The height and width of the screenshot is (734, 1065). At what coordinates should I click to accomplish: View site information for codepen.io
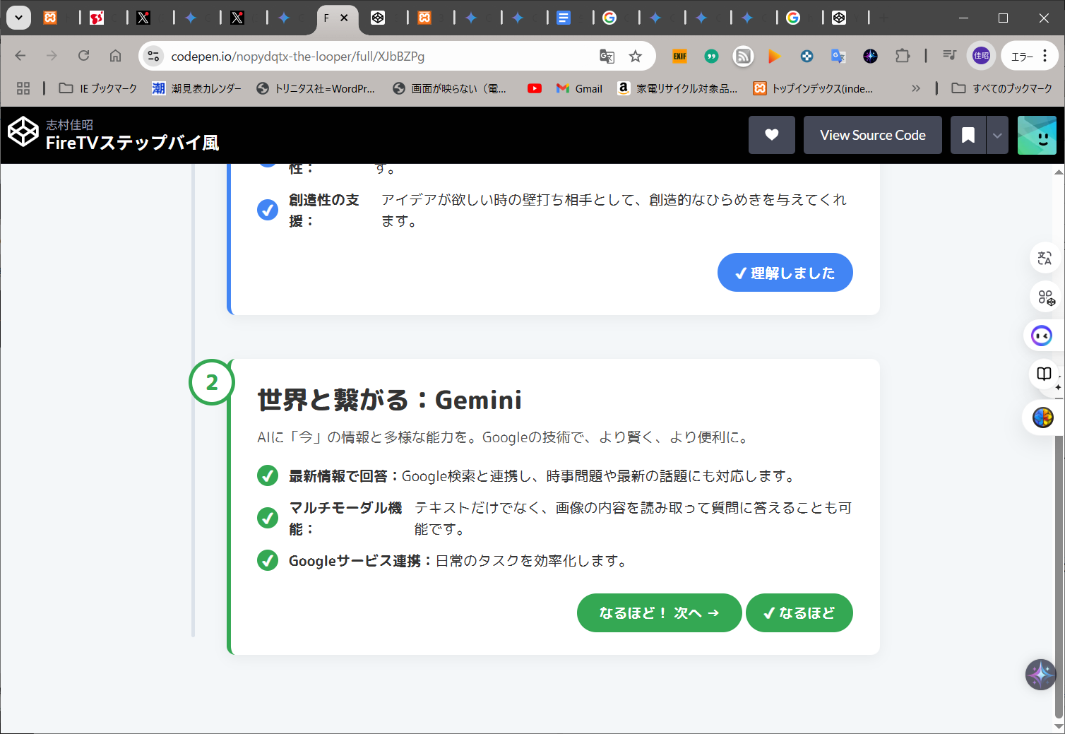(153, 57)
